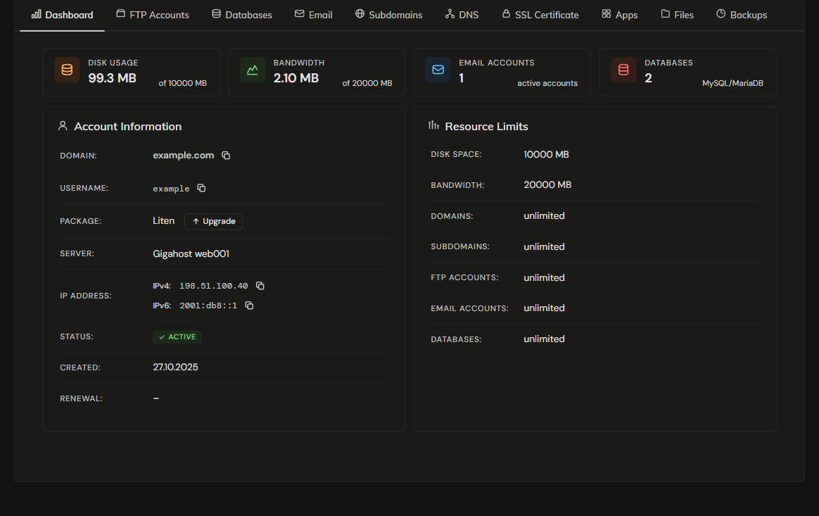Click the Gigahost web001 server name
Image resolution: width=819 pixels, height=516 pixels.
pyautogui.click(x=191, y=253)
